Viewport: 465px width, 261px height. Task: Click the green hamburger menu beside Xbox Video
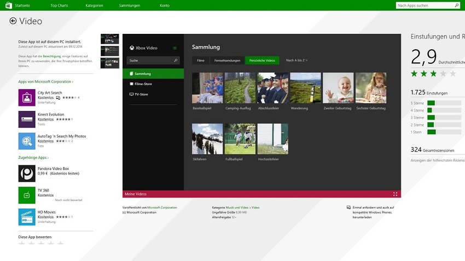[x=175, y=48]
